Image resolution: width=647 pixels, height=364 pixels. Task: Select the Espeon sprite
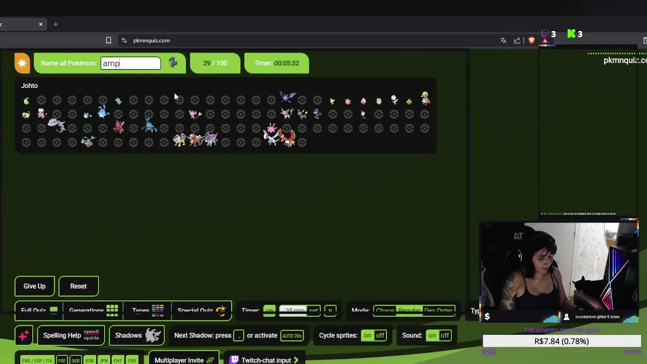coord(287,114)
